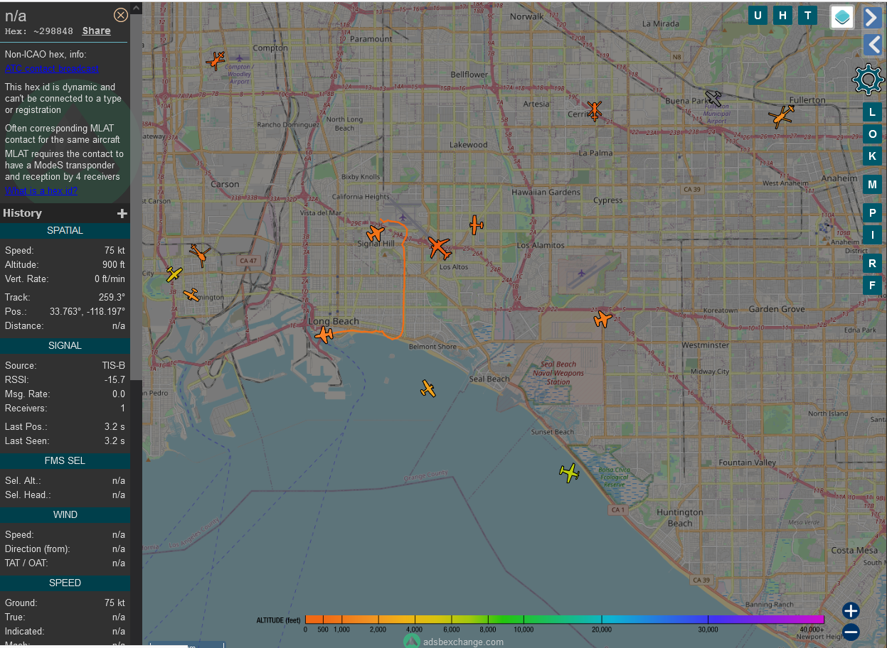The height and width of the screenshot is (648, 887).
Task: Select the aircraft over water south of Belmont Shore
Action: point(427,388)
